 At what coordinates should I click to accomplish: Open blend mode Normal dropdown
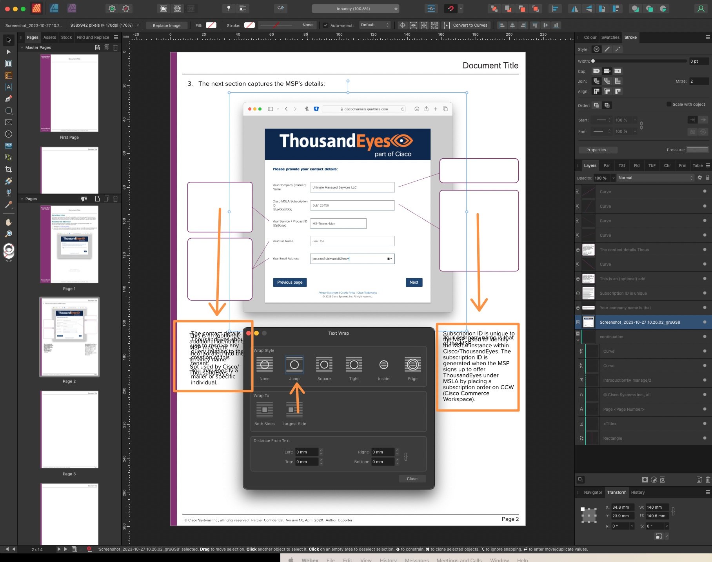[655, 178]
